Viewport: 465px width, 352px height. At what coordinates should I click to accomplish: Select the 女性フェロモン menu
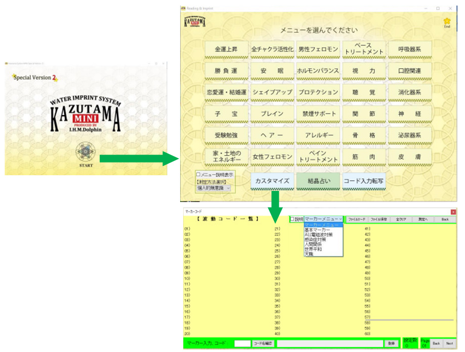click(272, 157)
